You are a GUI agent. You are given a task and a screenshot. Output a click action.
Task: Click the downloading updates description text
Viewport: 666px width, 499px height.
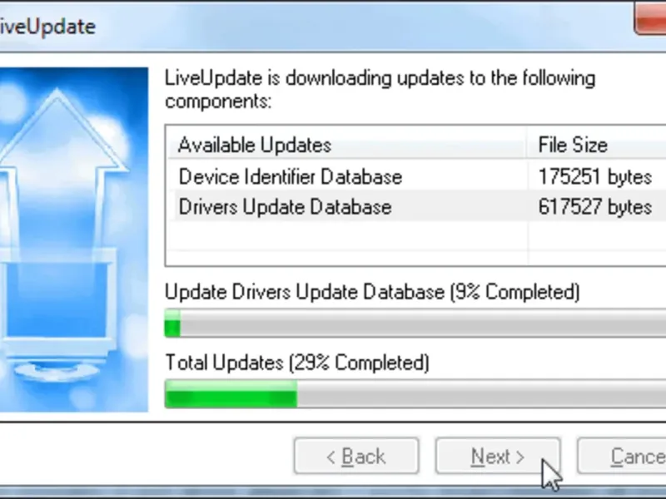[380, 90]
